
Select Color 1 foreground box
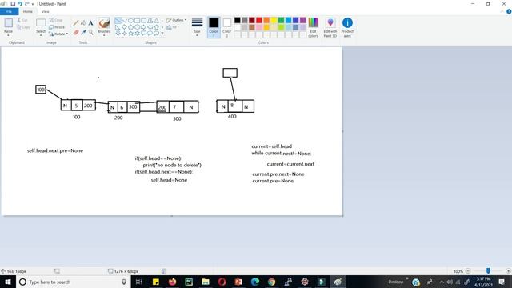coord(214,27)
